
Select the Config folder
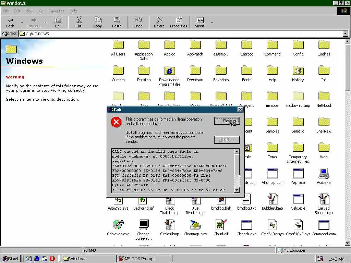tap(298, 48)
